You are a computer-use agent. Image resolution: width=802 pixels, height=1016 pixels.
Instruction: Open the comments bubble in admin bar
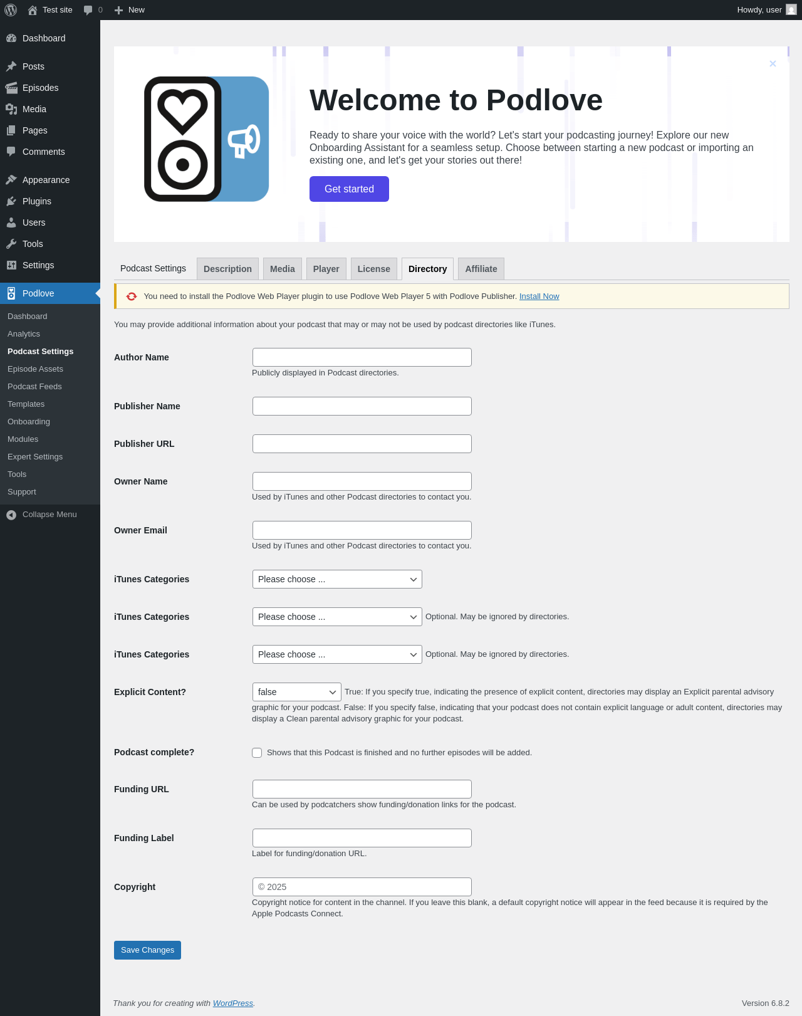tap(88, 10)
